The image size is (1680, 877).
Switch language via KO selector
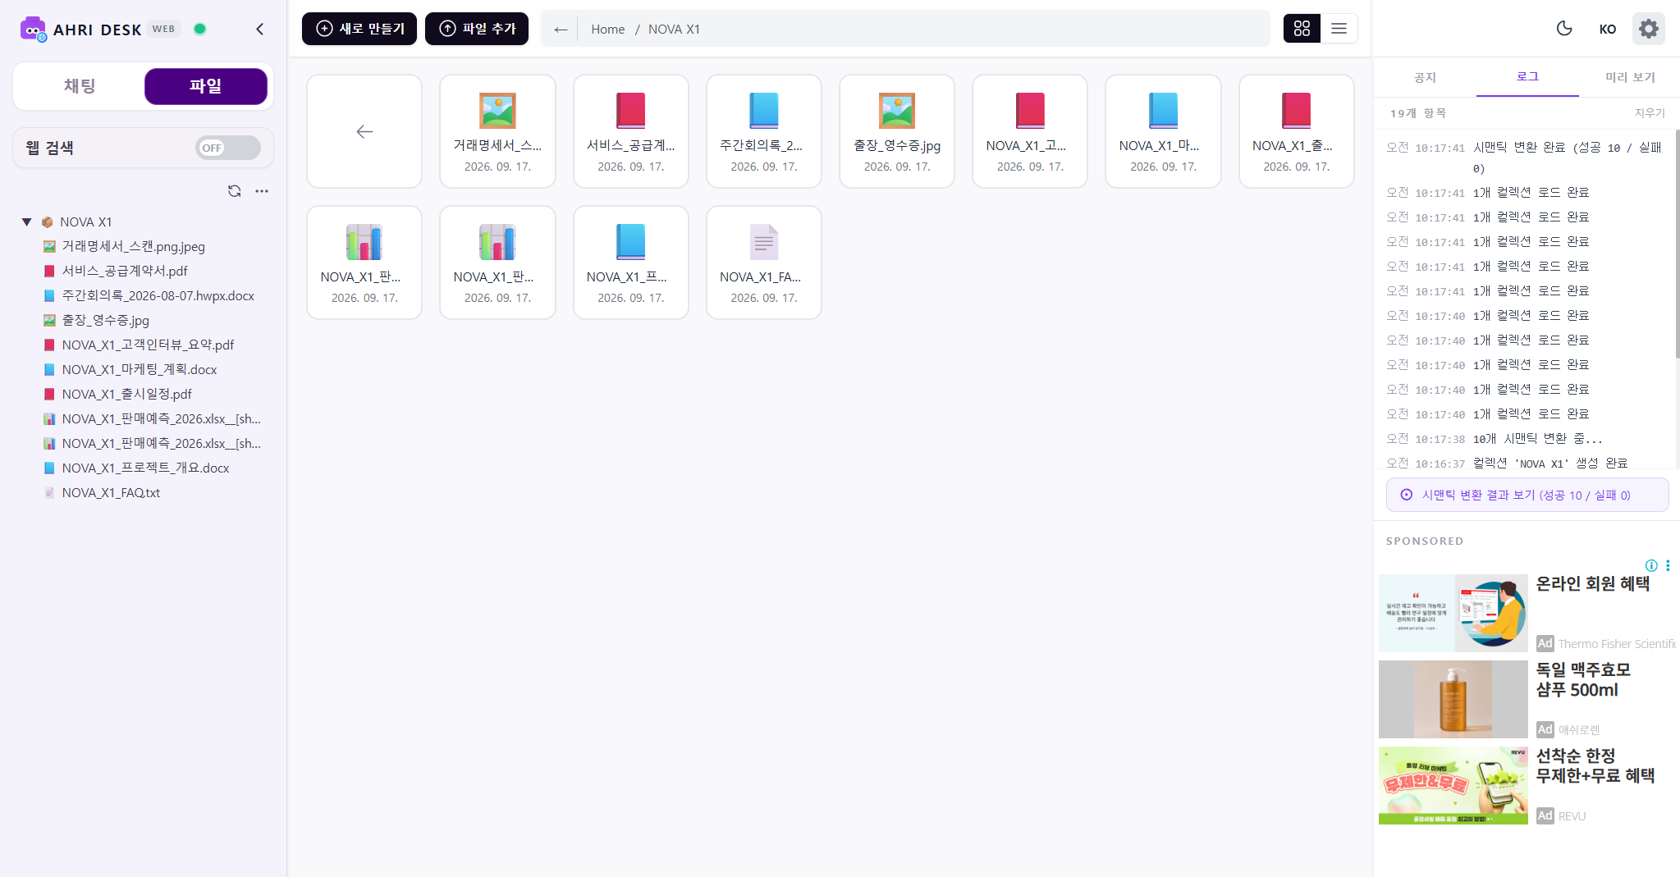point(1607,29)
